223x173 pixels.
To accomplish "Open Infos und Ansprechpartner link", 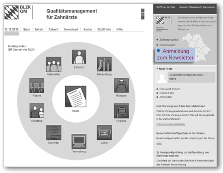I will tap(171, 124).
